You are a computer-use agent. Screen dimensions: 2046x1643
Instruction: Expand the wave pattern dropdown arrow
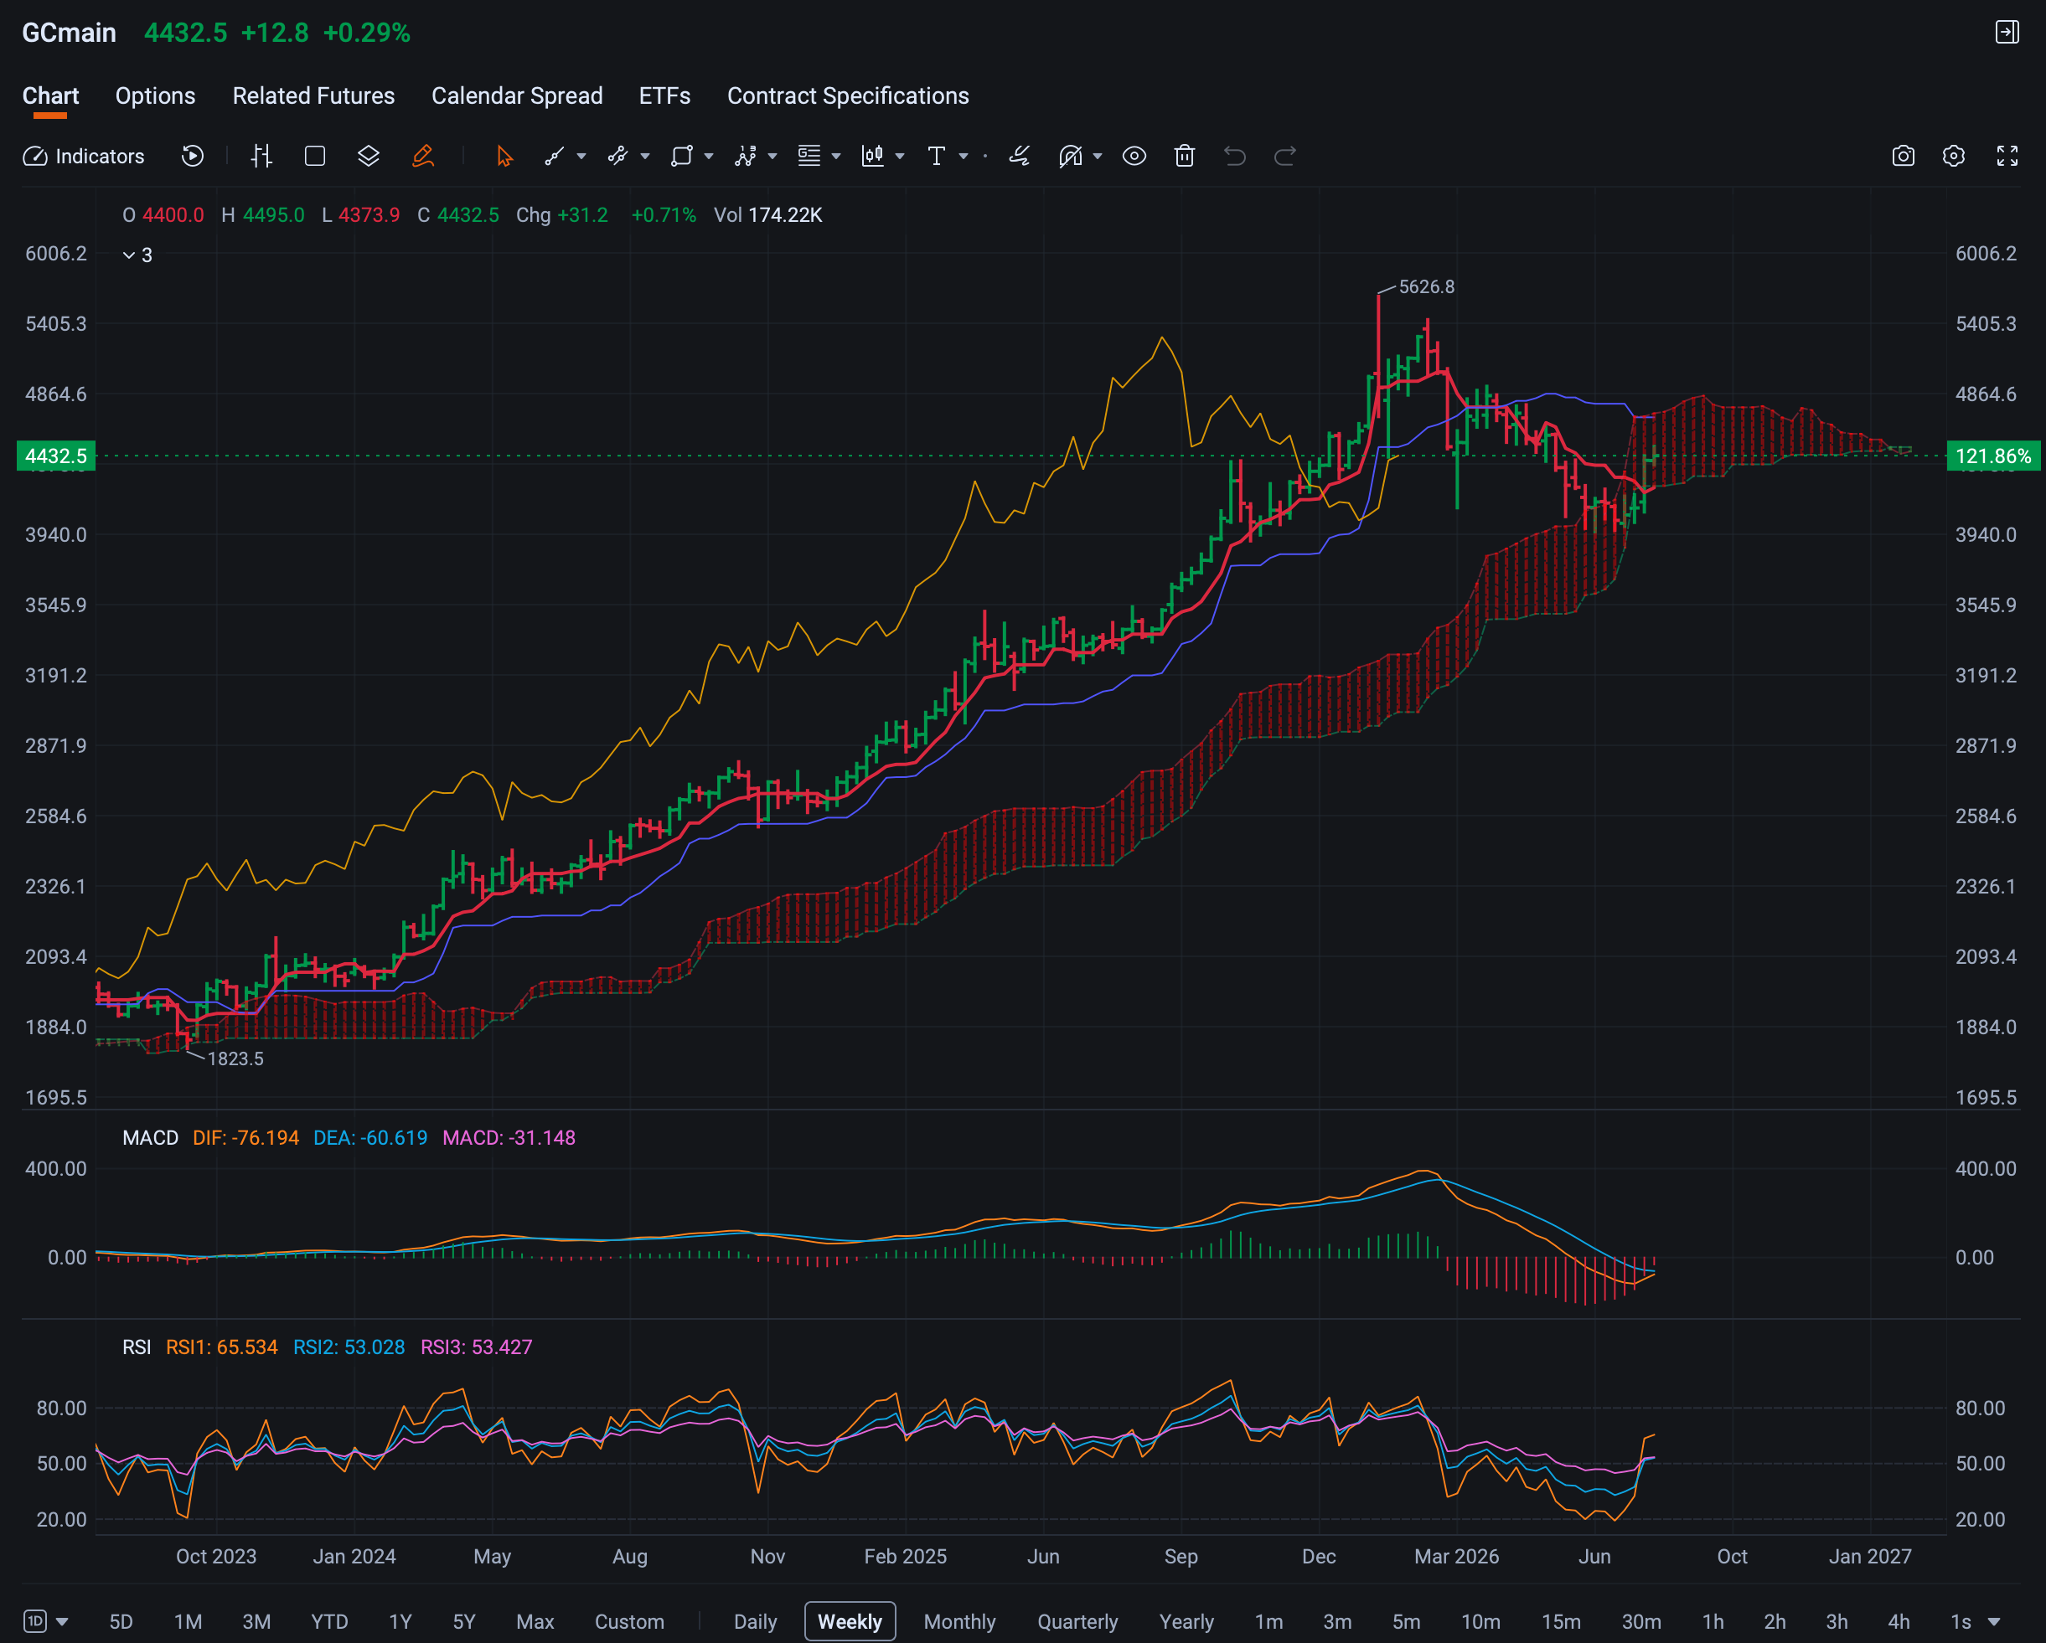click(772, 157)
